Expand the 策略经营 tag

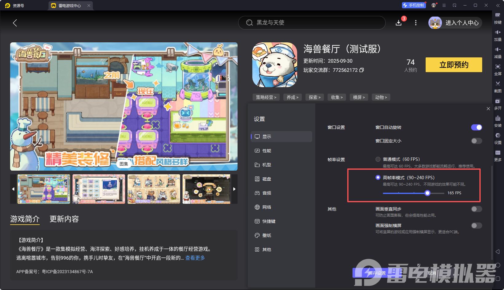(266, 97)
